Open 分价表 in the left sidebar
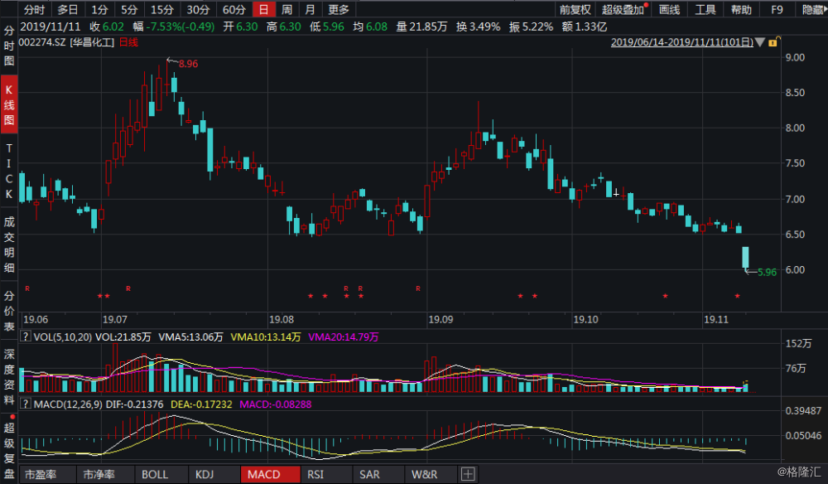The height and width of the screenshot is (484, 828). 9,311
